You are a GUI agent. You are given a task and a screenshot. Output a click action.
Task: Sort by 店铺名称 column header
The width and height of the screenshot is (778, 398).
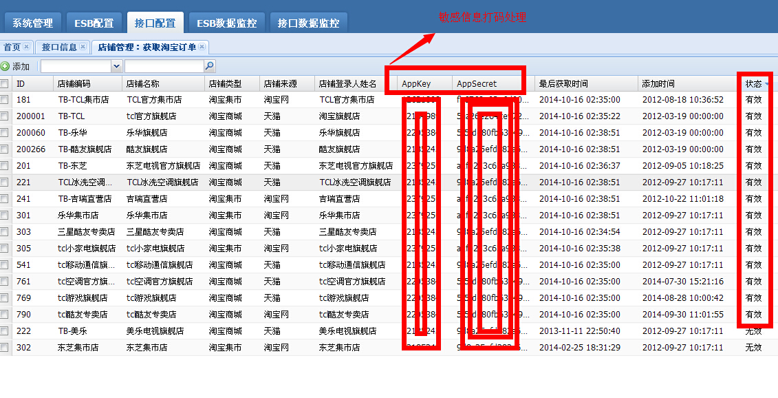163,83
